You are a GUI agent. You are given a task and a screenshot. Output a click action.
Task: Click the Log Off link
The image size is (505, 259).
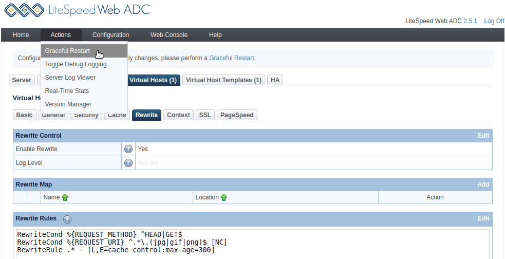(494, 21)
